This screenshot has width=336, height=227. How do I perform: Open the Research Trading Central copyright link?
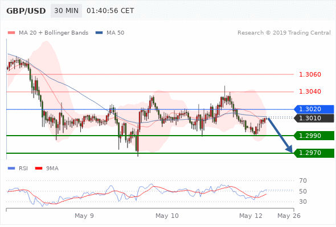(x=284, y=33)
